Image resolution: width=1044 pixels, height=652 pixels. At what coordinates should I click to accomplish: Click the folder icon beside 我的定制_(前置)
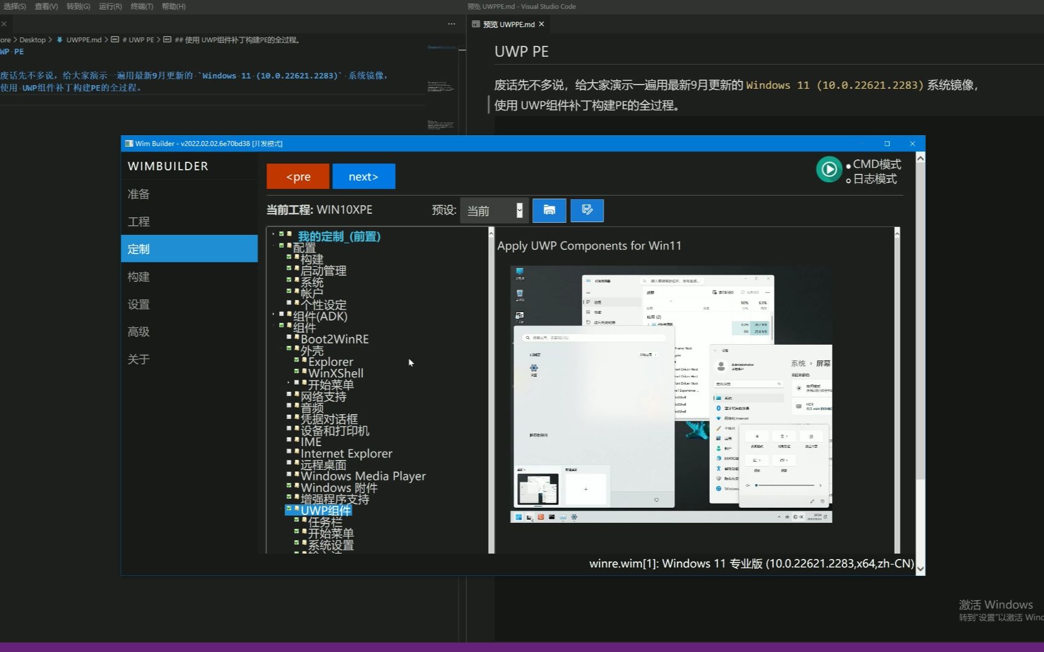(x=289, y=234)
